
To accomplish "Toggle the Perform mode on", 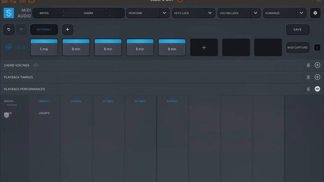I will [143, 13].
